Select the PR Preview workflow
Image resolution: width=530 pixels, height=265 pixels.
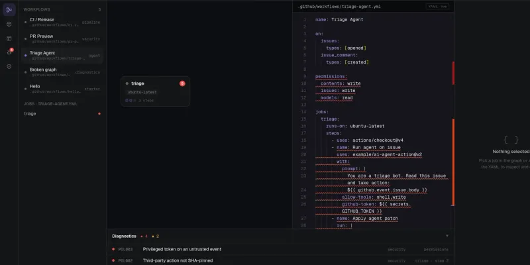coord(62,39)
